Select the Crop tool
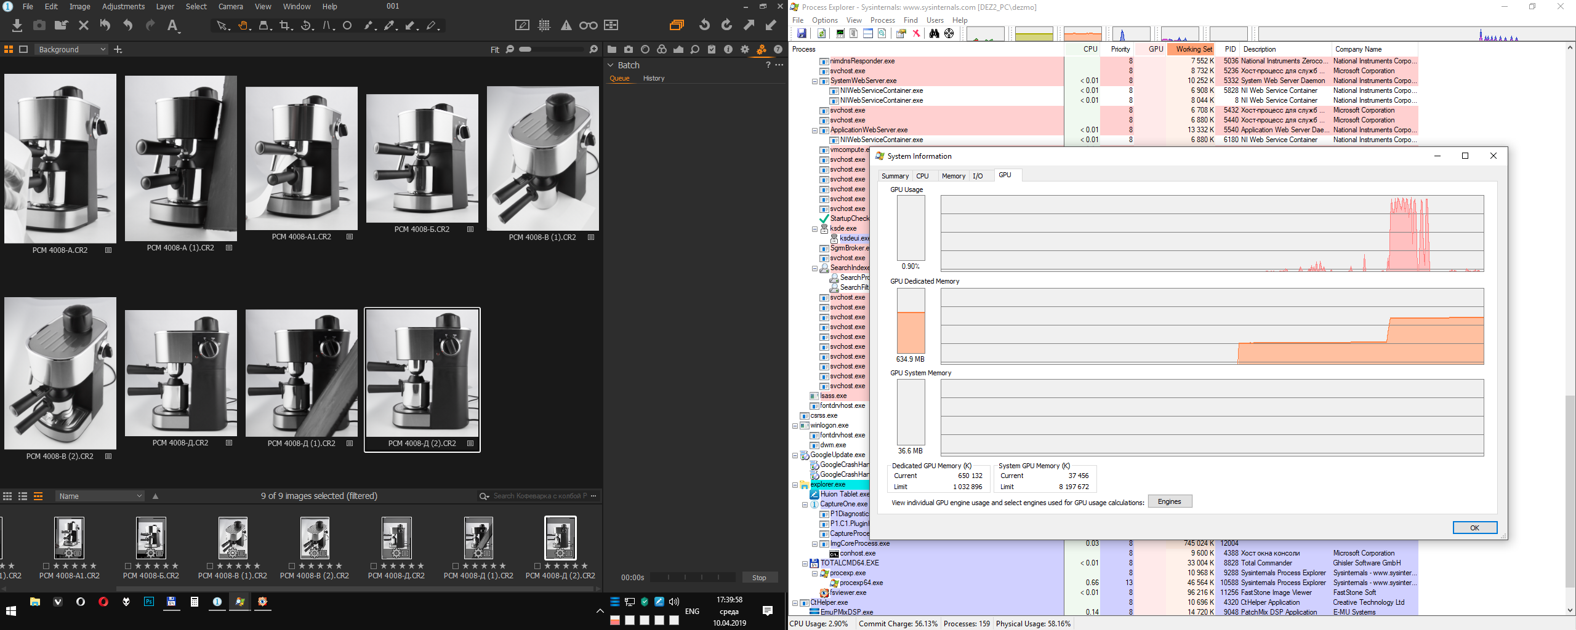The height and width of the screenshot is (630, 1576). [x=285, y=25]
